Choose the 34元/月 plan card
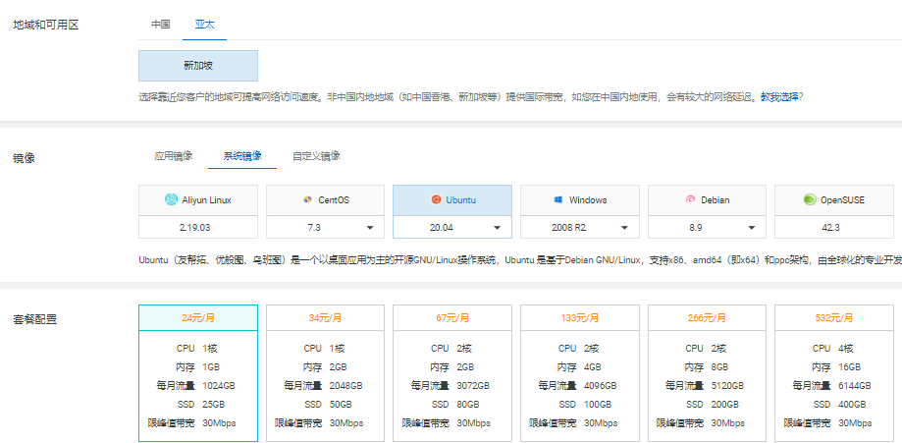Viewport: 902px width, 443px height. pyautogui.click(x=325, y=373)
